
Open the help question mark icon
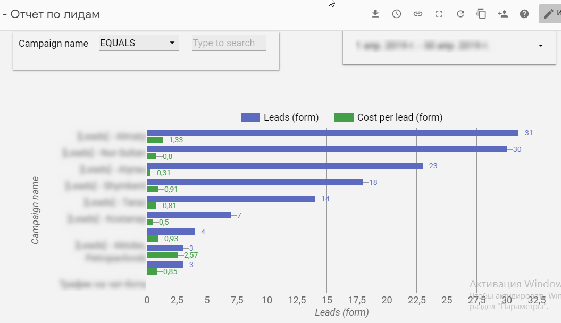point(524,14)
